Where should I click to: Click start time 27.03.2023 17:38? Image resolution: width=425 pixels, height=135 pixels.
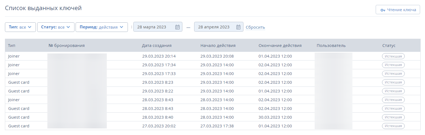(217, 126)
